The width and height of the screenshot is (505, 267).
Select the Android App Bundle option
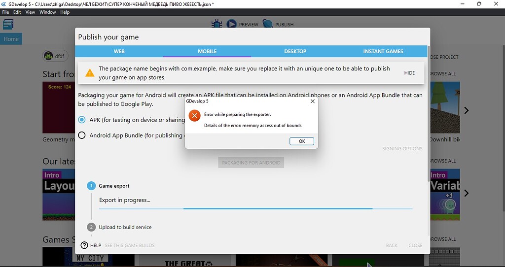coord(82,135)
